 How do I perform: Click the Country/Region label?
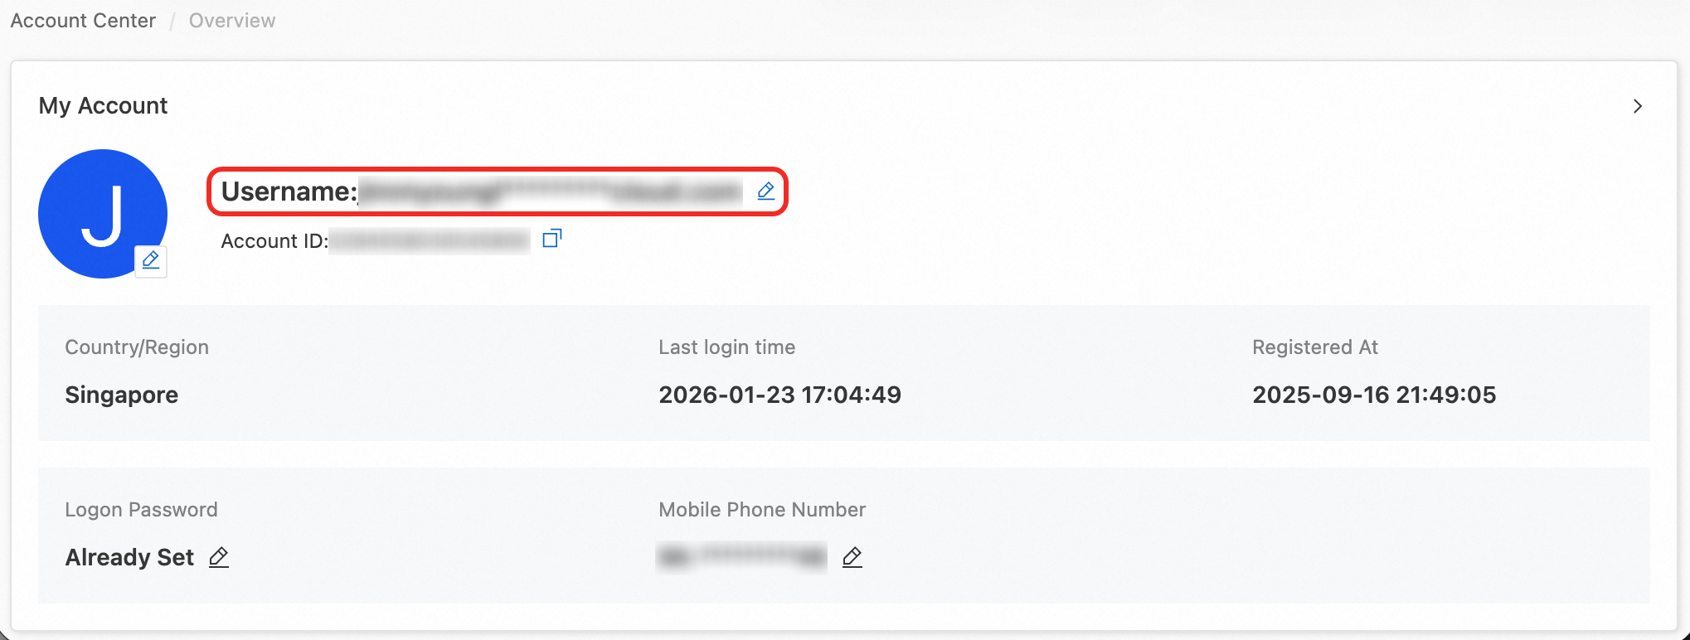coord(137,347)
